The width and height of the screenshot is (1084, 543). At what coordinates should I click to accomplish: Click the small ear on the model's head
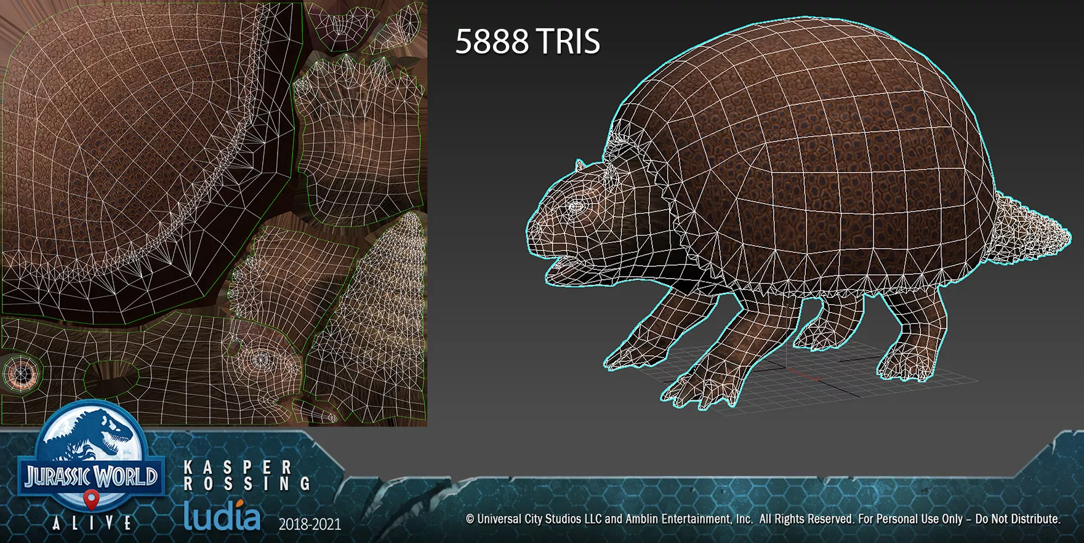579,166
